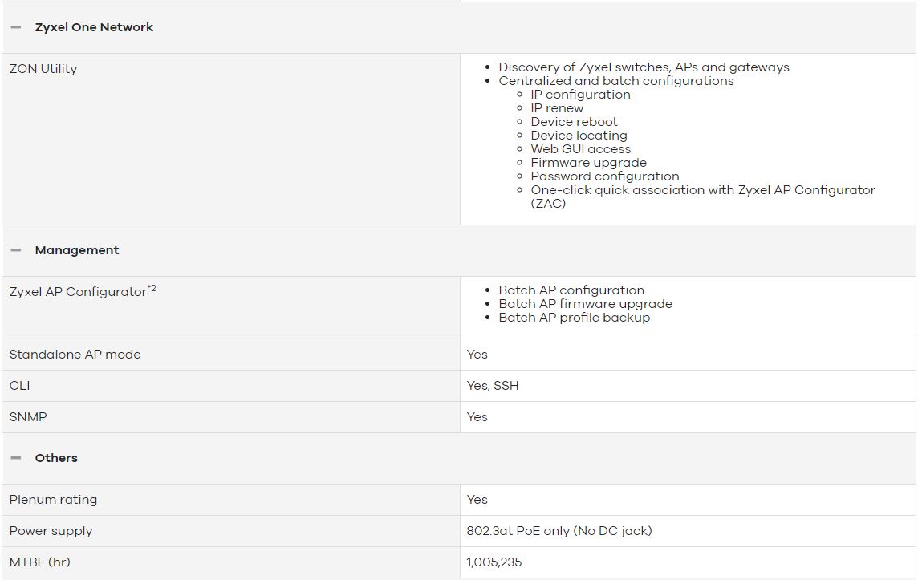
Task: Click the Zyxel One Network heading
Action: click(x=94, y=27)
